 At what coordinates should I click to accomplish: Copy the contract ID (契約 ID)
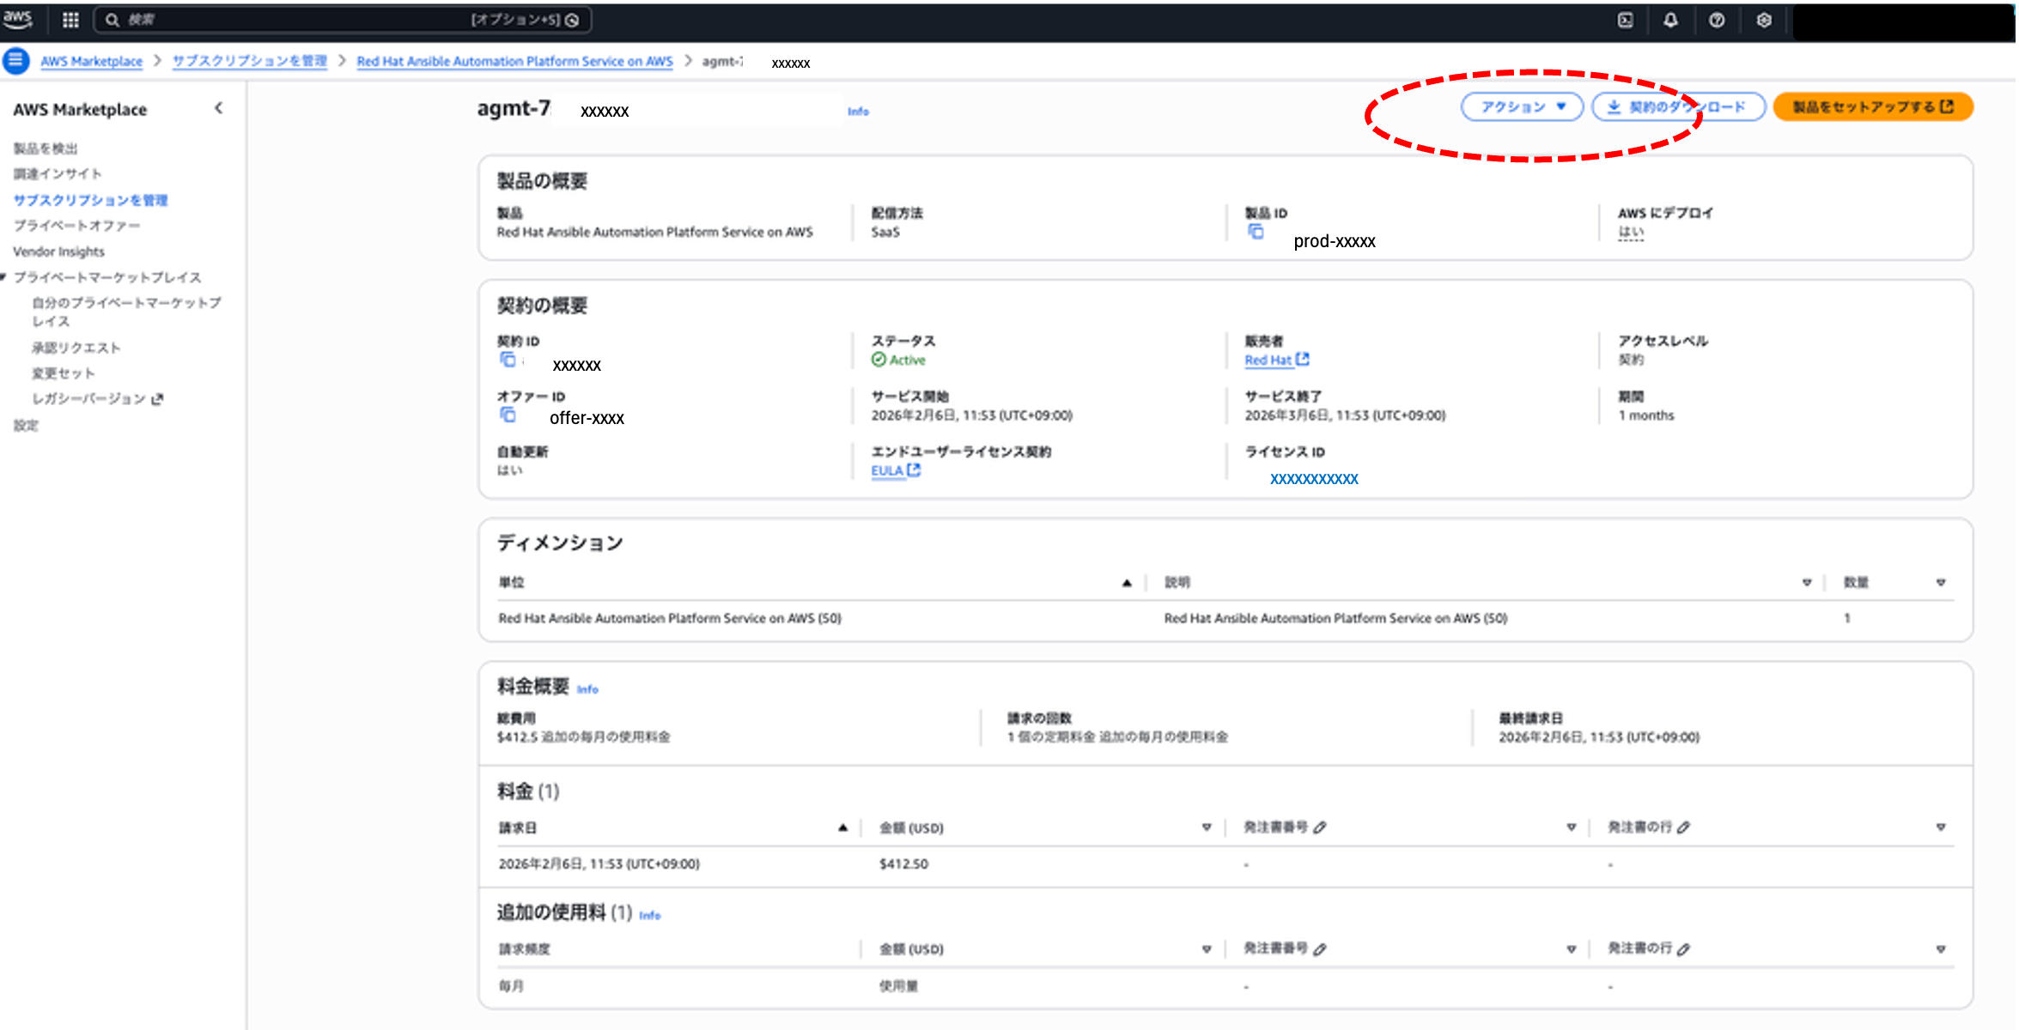508,360
